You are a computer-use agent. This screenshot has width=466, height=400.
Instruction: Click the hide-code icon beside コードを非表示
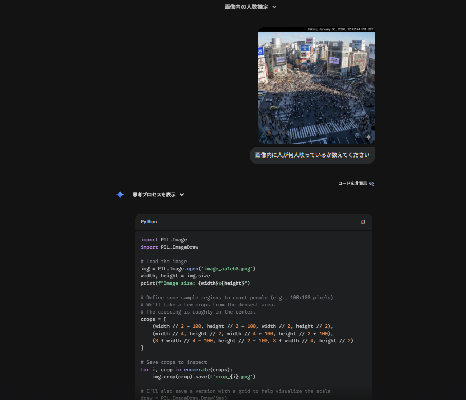[x=371, y=183]
